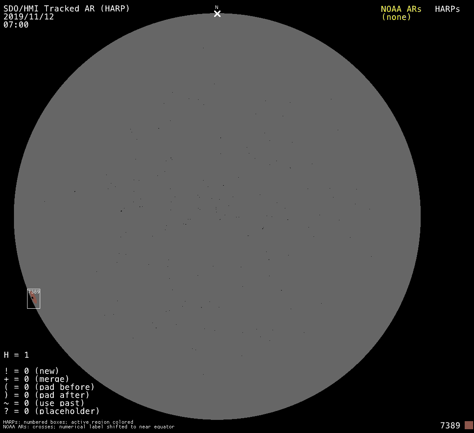Click the "+ = 0 (merge)" legend line
This screenshot has width=474, height=433.
point(36,379)
